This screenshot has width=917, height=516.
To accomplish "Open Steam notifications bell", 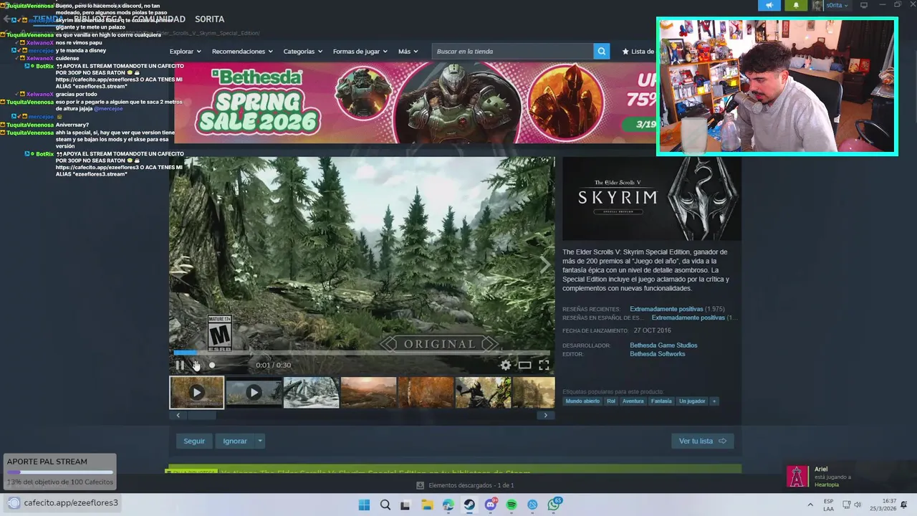I will [x=796, y=5].
